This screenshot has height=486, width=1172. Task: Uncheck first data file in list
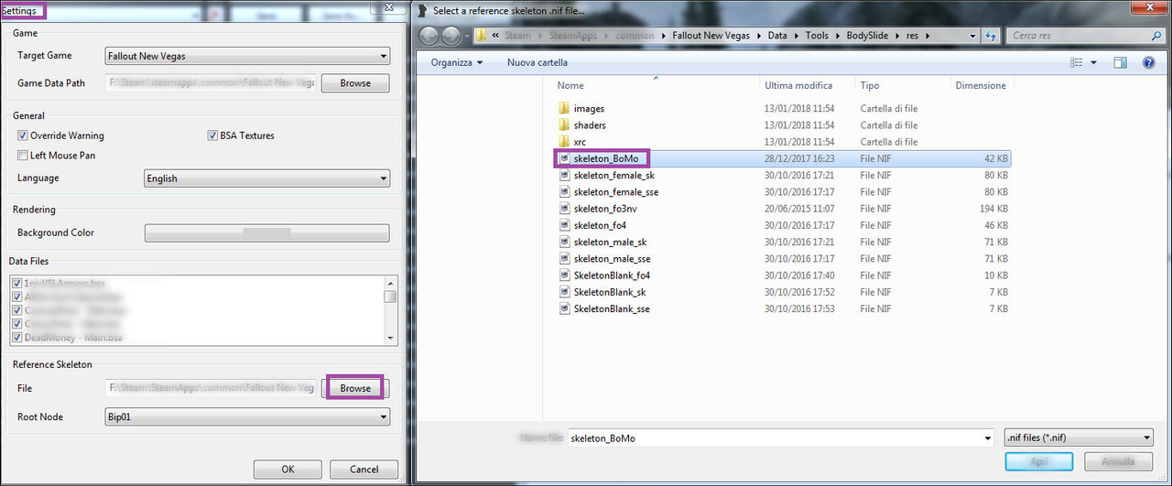(16, 284)
